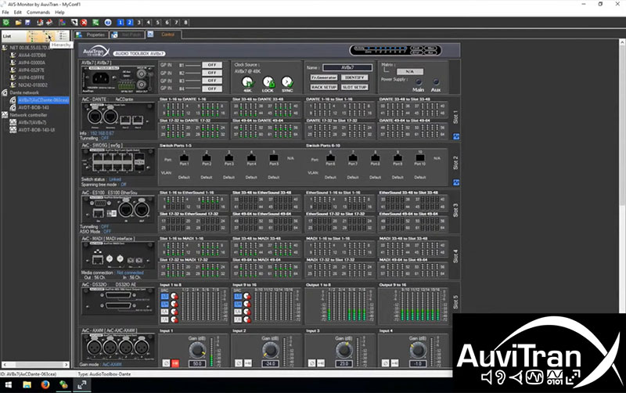Click the blue Slot 1 expand icon
Image resolution: width=626 pixels, height=393 pixels.
click(x=456, y=136)
